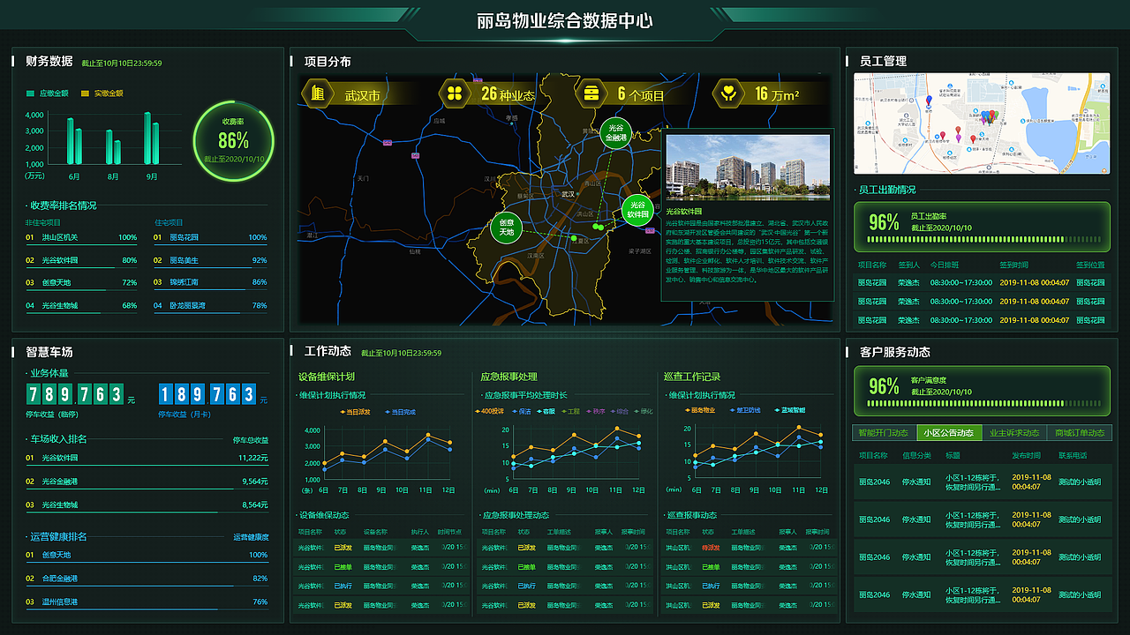Click the 待派发 status in patrol table
The height and width of the screenshot is (635, 1130).
pyautogui.click(x=710, y=548)
